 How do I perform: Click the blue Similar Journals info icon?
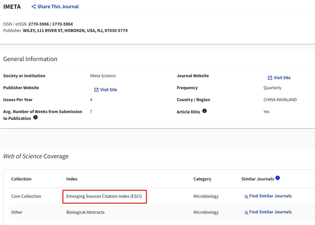pyautogui.click(x=278, y=178)
